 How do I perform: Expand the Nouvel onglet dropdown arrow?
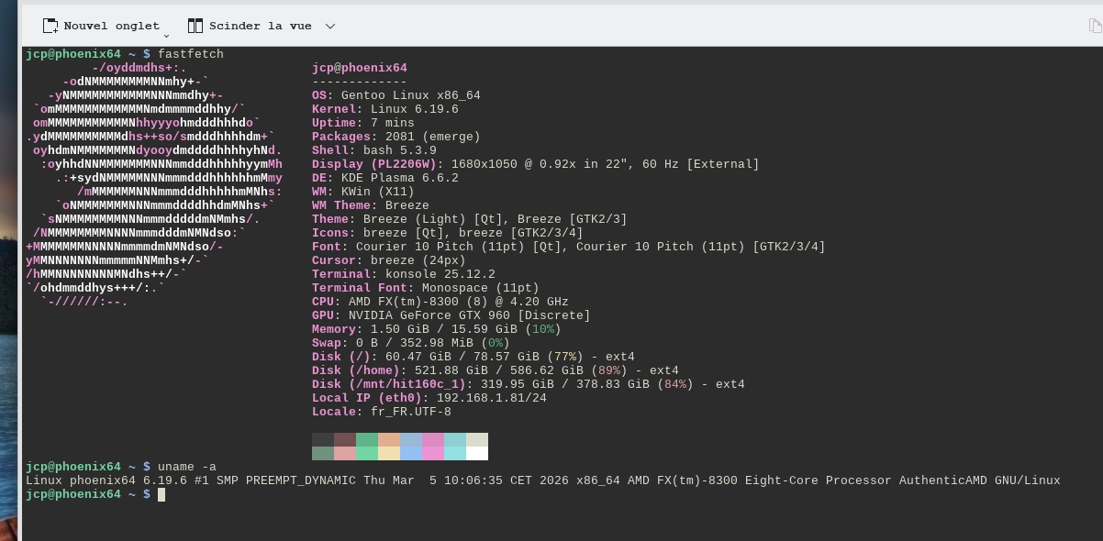tap(166, 34)
